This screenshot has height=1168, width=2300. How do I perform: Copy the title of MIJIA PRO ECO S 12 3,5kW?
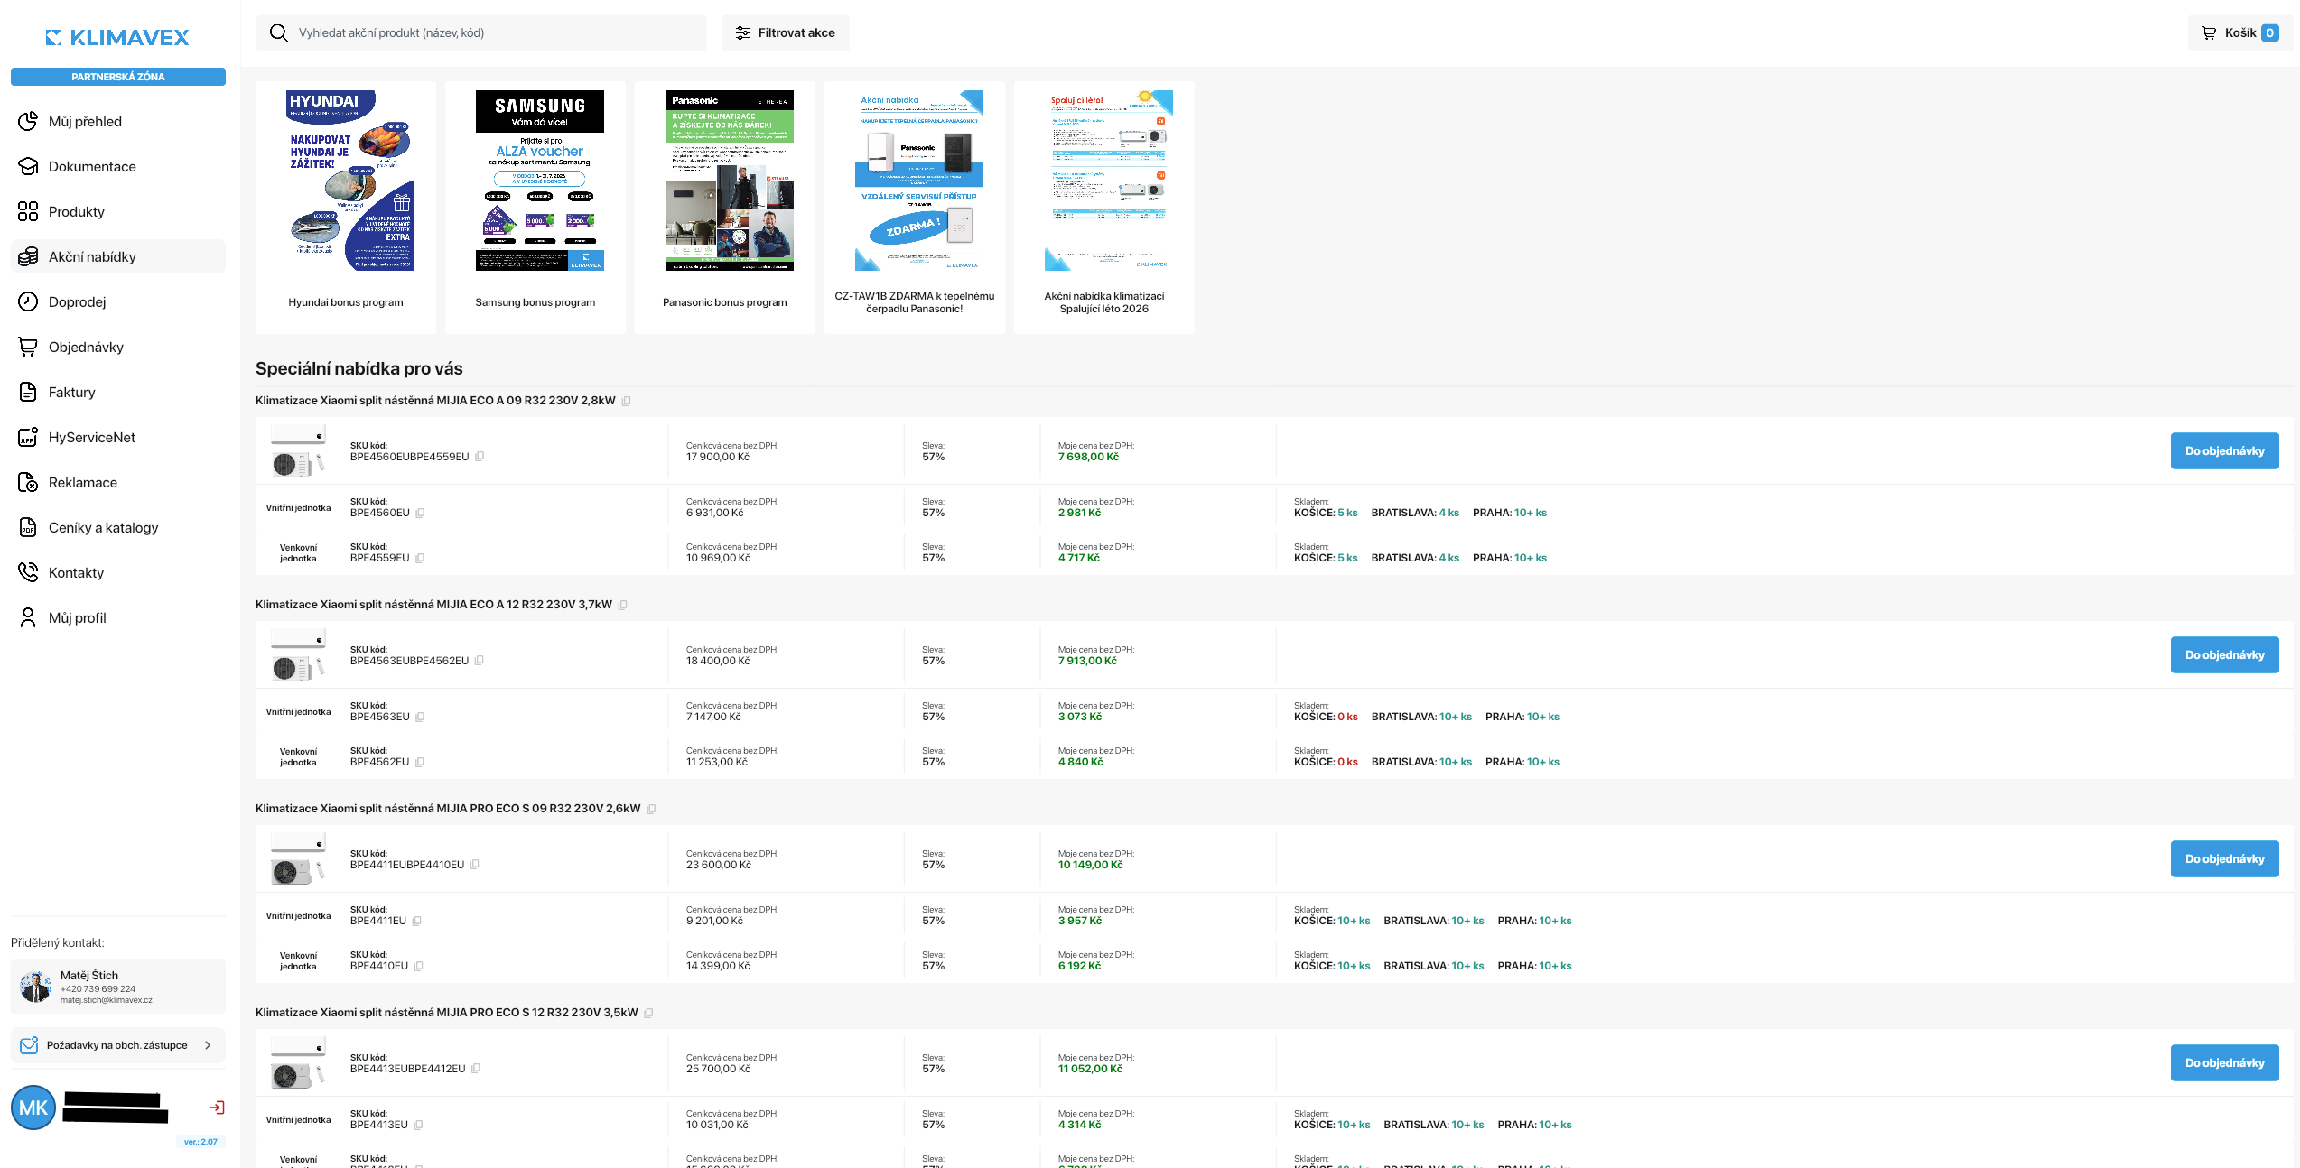648,1013
